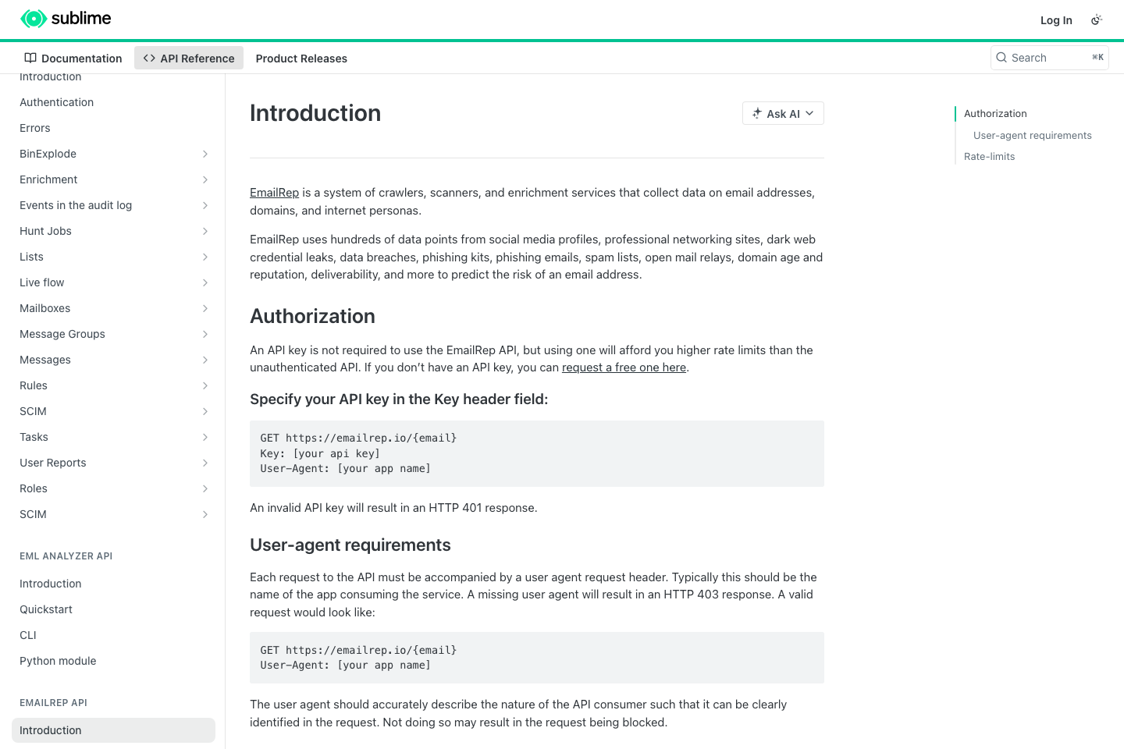Image resolution: width=1124 pixels, height=749 pixels.
Task: Follow the EmailRep link in the intro
Action: click(274, 192)
